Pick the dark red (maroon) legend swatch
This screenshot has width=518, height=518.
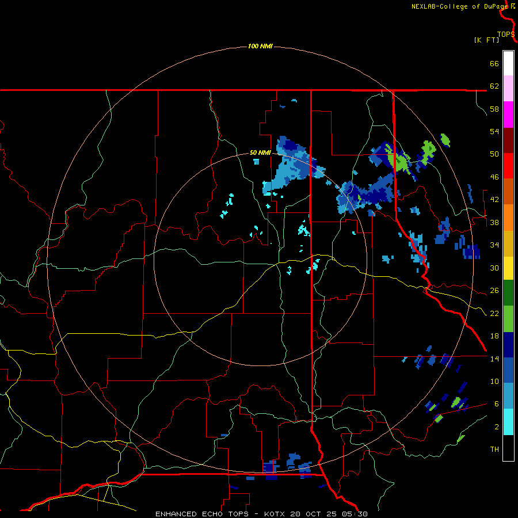tap(508, 140)
